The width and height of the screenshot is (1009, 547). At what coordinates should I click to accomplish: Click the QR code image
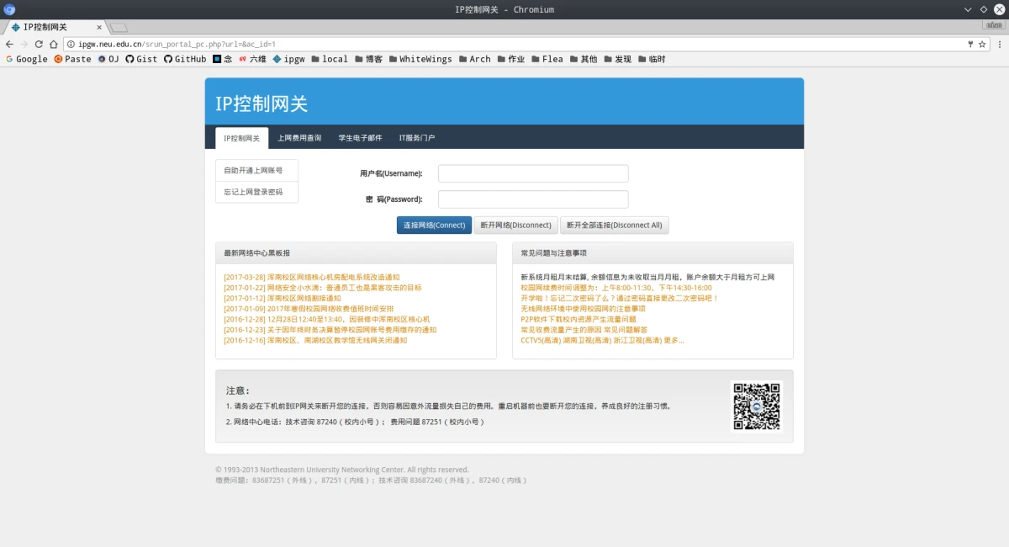tap(757, 406)
